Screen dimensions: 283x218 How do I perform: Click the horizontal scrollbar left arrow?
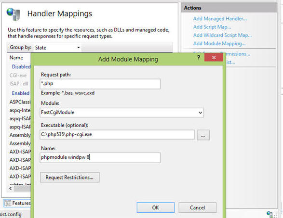[x=11, y=189]
